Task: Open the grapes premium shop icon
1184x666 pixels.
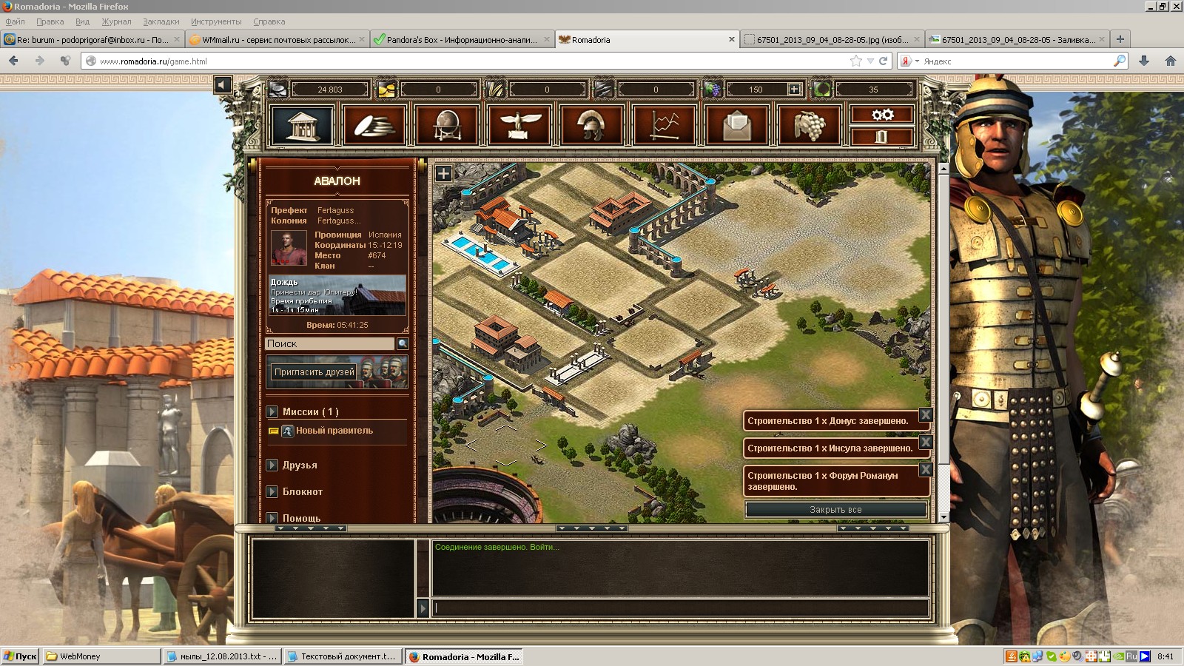Action: pyautogui.click(x=809, y=124)
